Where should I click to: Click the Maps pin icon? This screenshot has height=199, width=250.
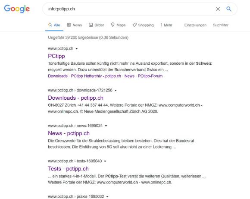coord(113,25)
